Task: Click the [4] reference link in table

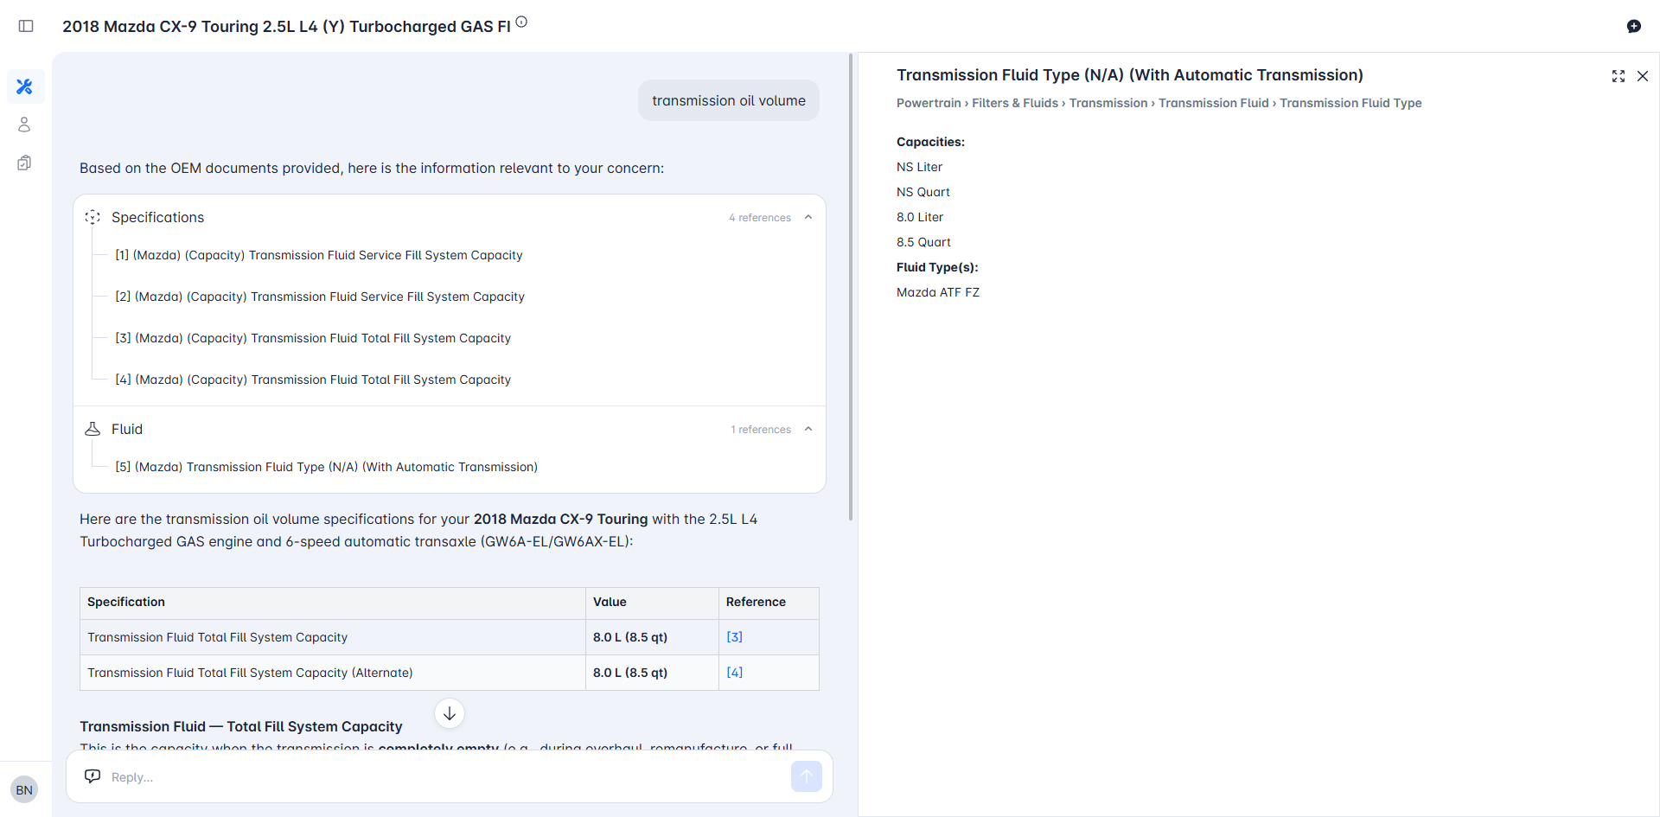Action: [734, 673]
